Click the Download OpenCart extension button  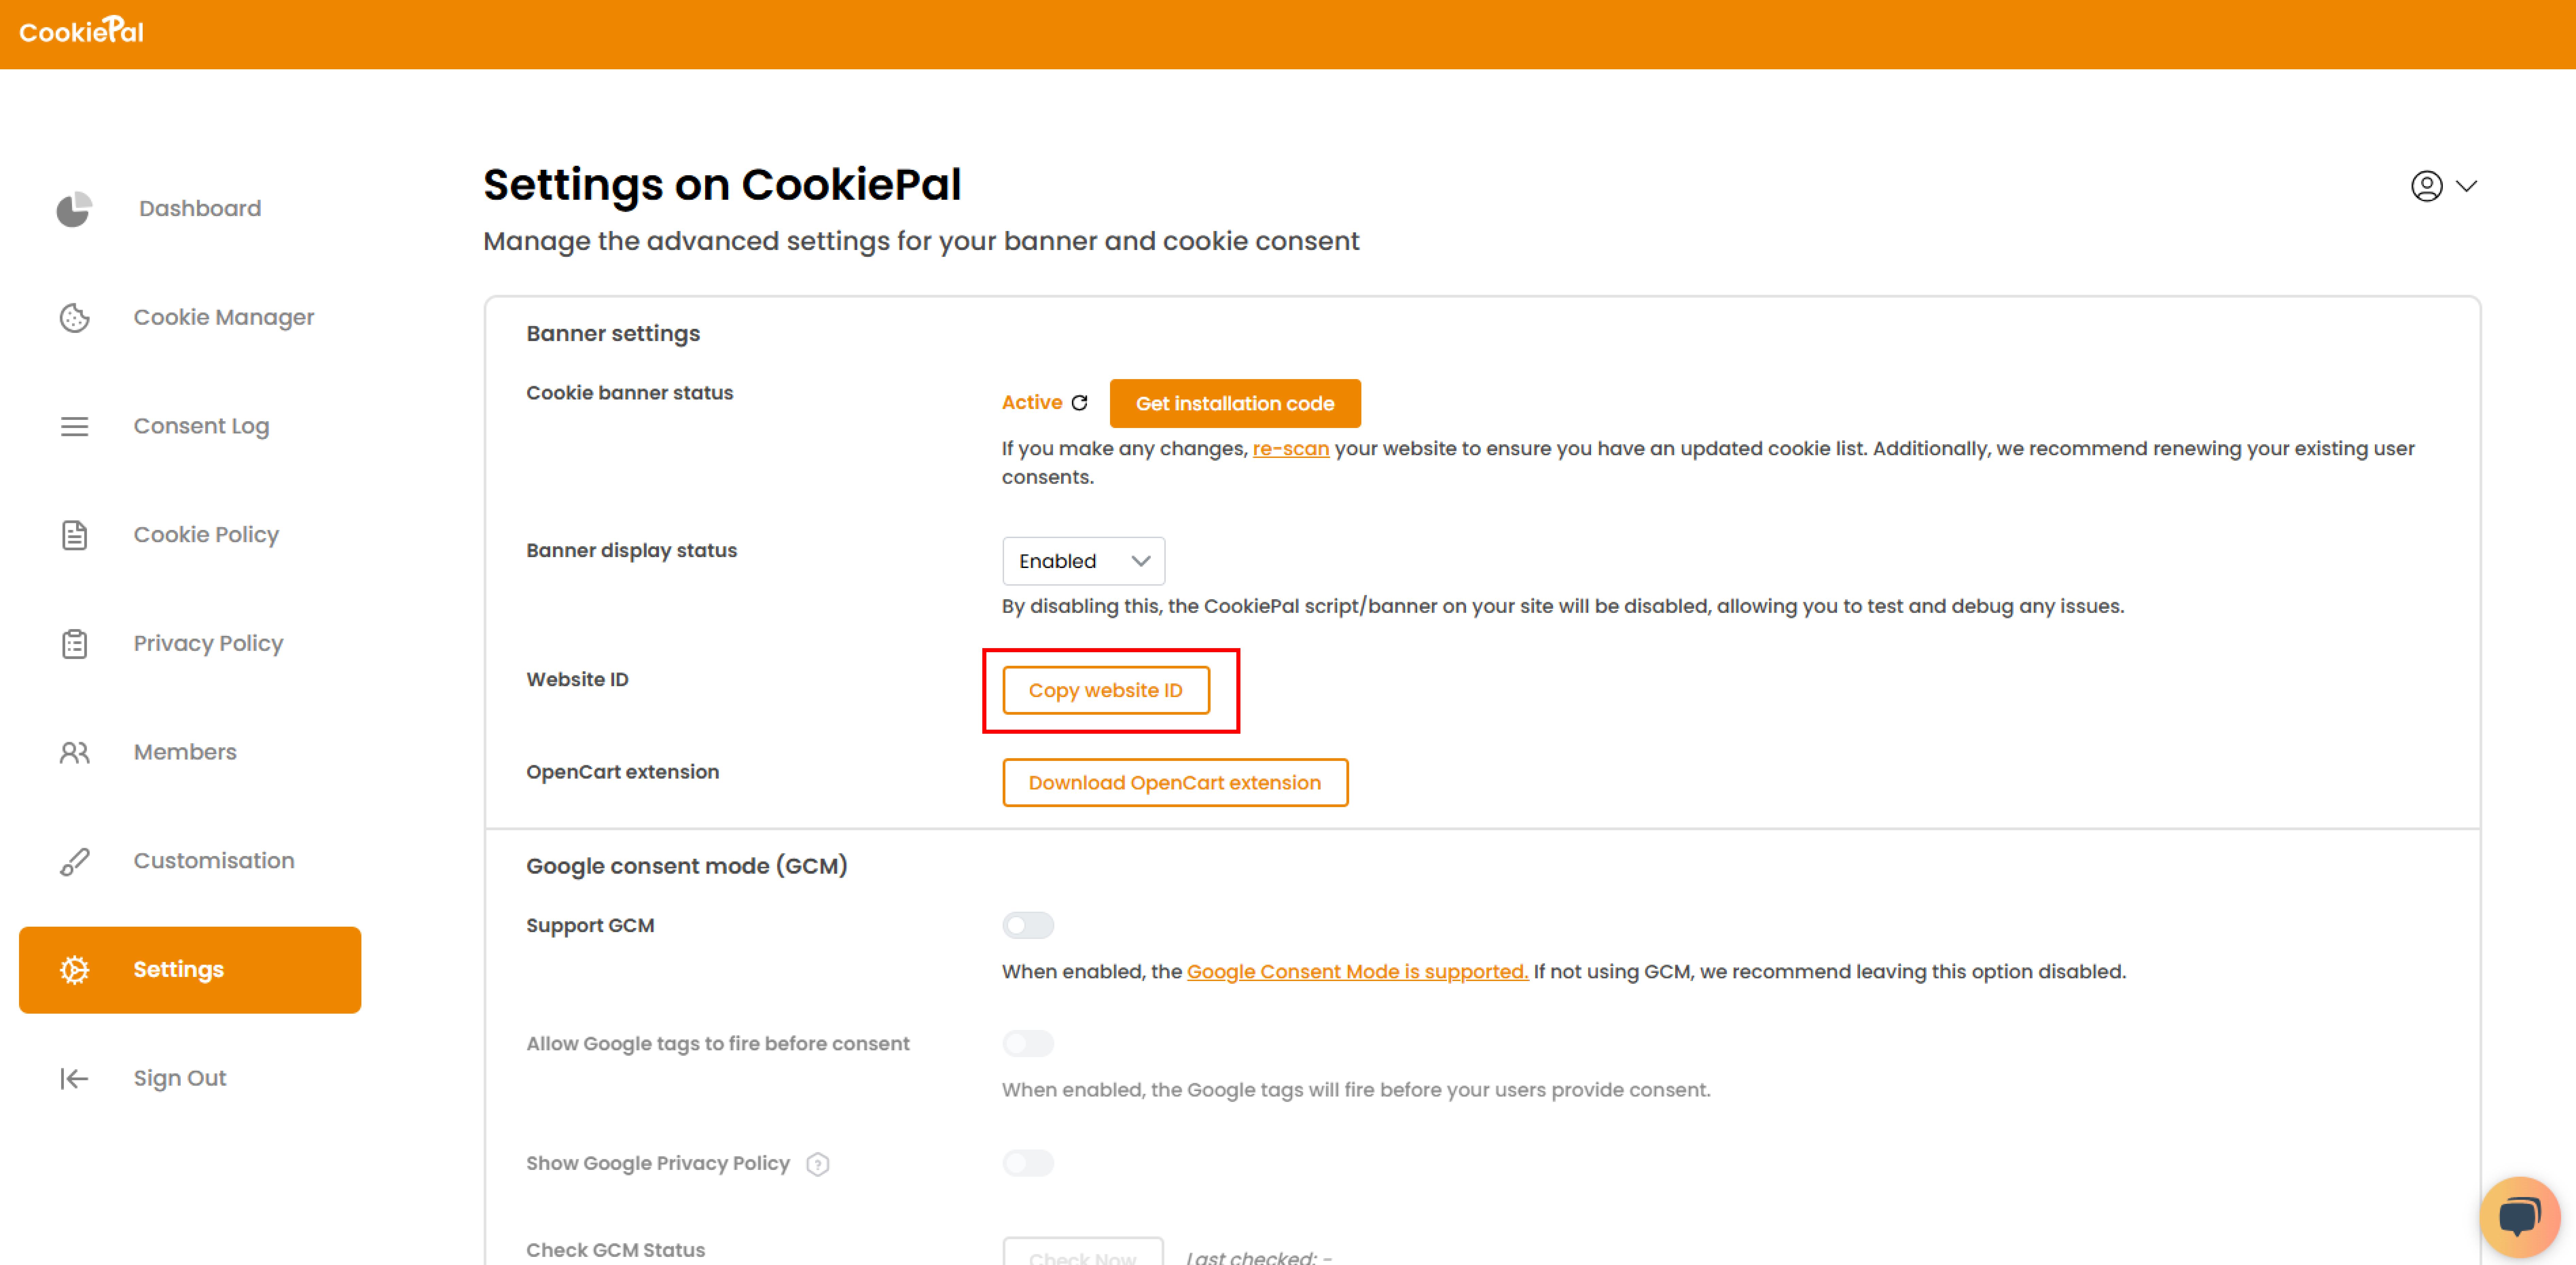[1176, 782]
